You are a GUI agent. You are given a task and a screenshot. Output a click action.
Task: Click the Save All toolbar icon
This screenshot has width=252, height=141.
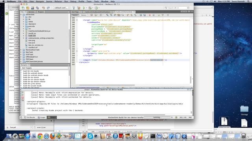[x=37, y=8]
